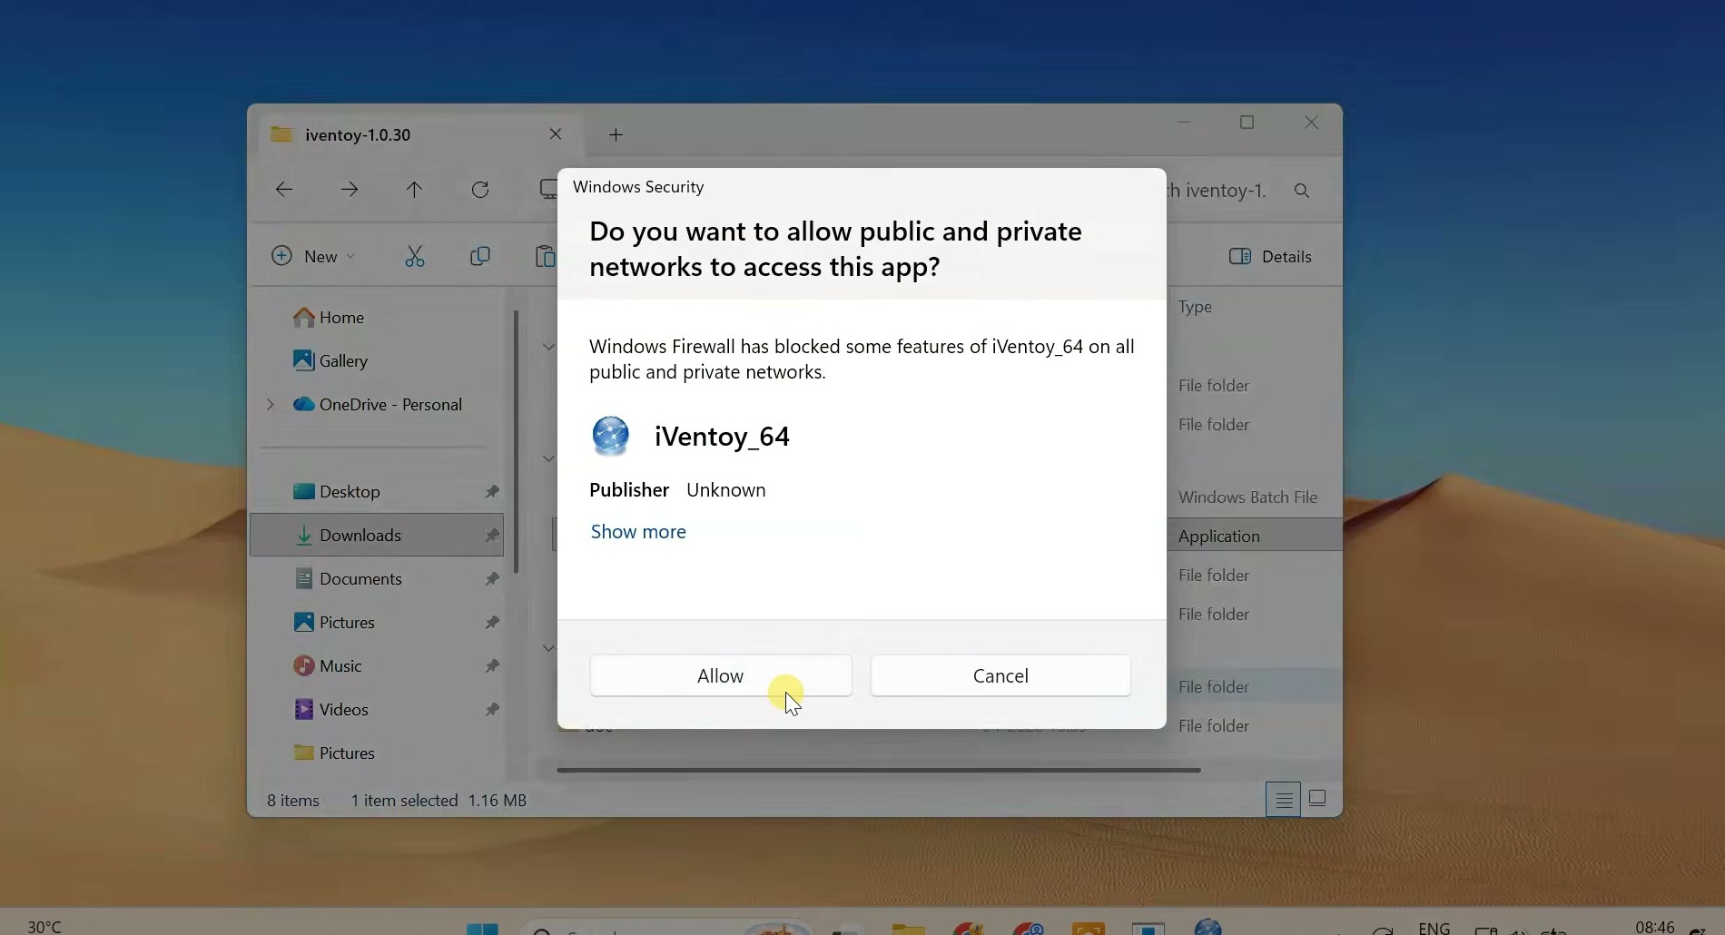
Task: Switch to large thumbnails view icon
Action: coord(1317,798)
